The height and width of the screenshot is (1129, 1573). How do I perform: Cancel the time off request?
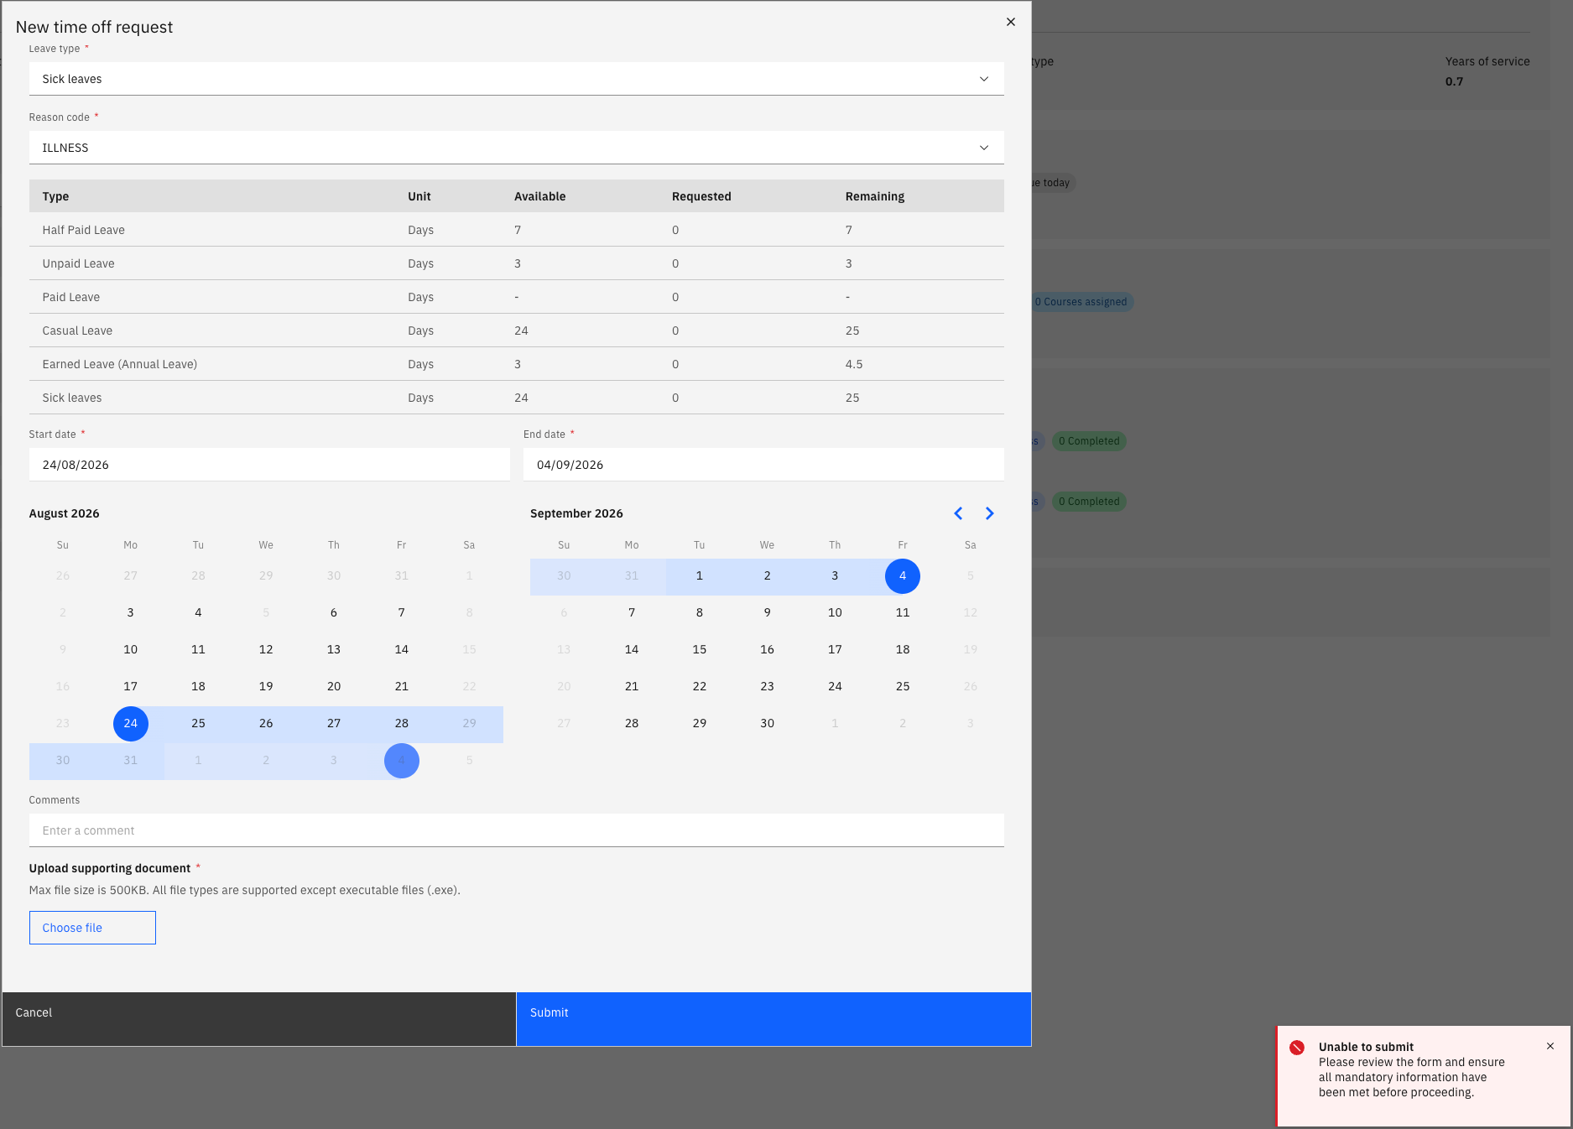tap(259, 1019)
